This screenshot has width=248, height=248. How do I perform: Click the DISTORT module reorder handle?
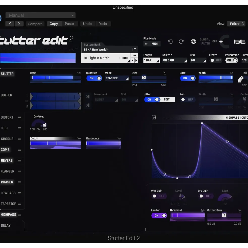tap(19, 117)
